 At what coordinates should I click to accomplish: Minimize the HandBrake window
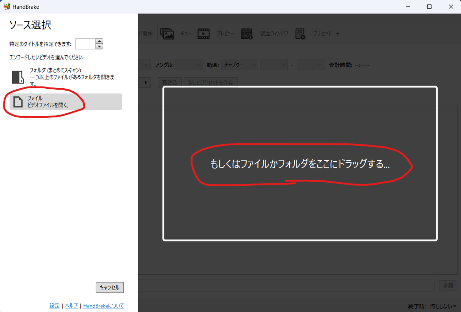pyautogui.click(x=408, y=7)
